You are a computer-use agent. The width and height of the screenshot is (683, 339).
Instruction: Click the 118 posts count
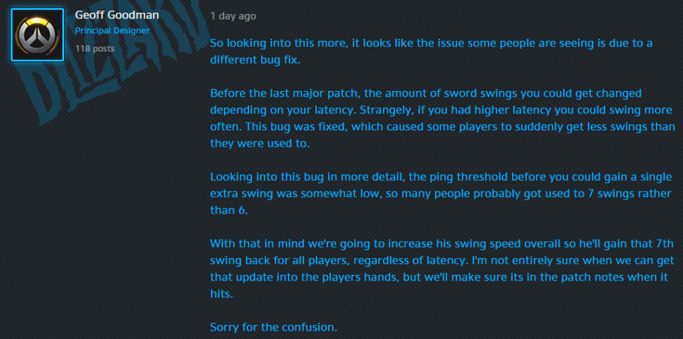(94, 49)
